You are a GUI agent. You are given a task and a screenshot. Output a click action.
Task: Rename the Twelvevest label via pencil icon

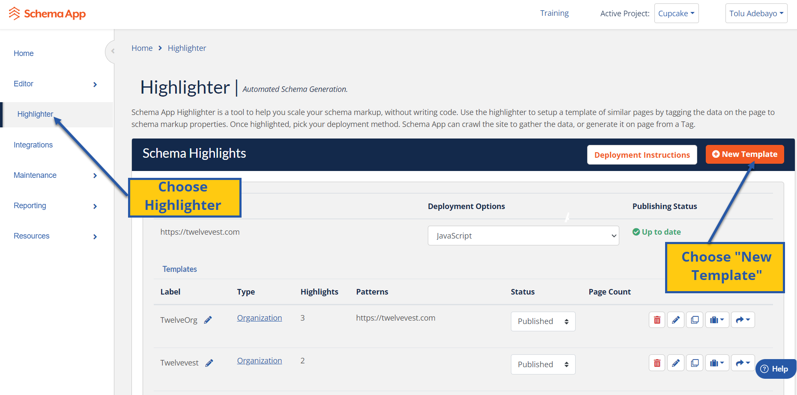[209, 363]
